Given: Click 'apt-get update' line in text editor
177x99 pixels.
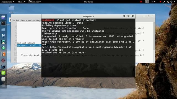Looking at the screenshot, I should 26,43.
